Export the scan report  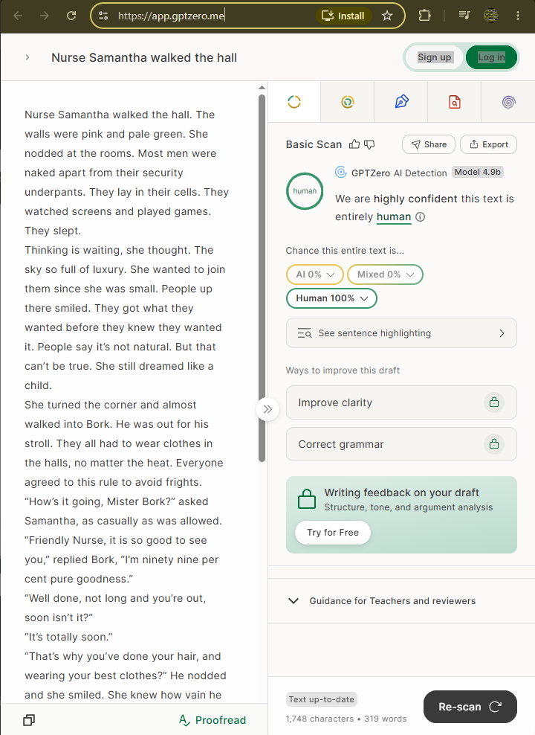pos(489,144)
